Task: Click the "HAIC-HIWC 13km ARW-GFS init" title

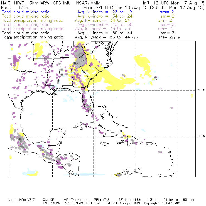Action: (35, 3)
